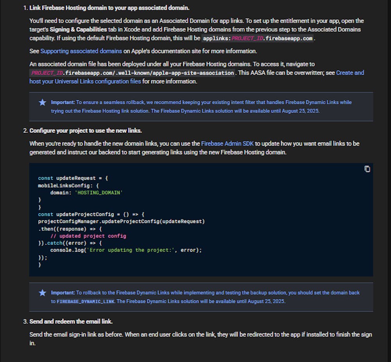Click 'projectConfigManager.updateProjectConfig(updateRequest)' code line
Screen dimensions: 391x362
pyautogui.click(x=121, y=221)
